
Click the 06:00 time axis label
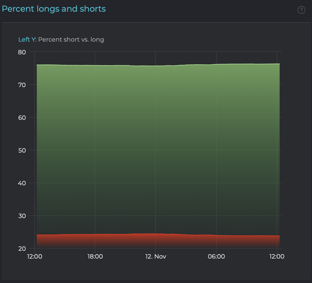pos(216,256)
